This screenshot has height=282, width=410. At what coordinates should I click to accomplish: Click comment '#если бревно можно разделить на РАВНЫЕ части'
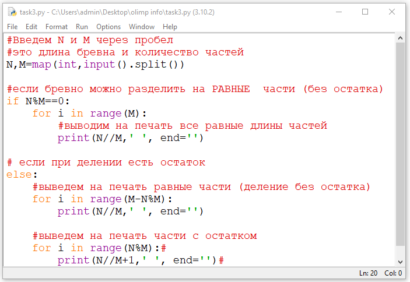pyautogui.click(x=195, y=89)
